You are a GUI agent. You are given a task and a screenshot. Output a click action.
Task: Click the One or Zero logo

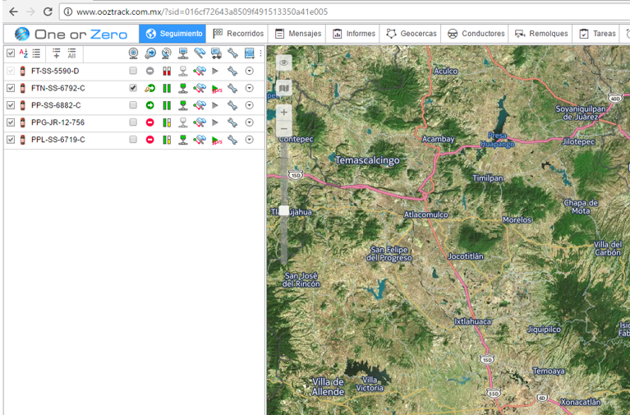pyautogui.click(x=71, y=34)
